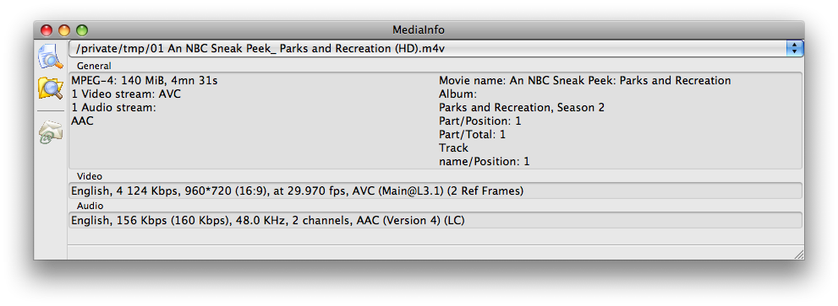Zoom the window using the green button
Screen dimensions: 838x306
click(x=82, y=30)
